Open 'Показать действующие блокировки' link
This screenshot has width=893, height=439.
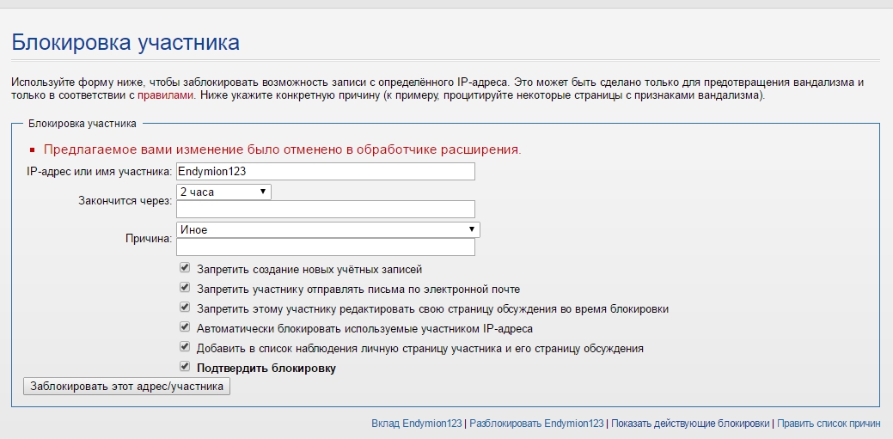pos(690,424)
